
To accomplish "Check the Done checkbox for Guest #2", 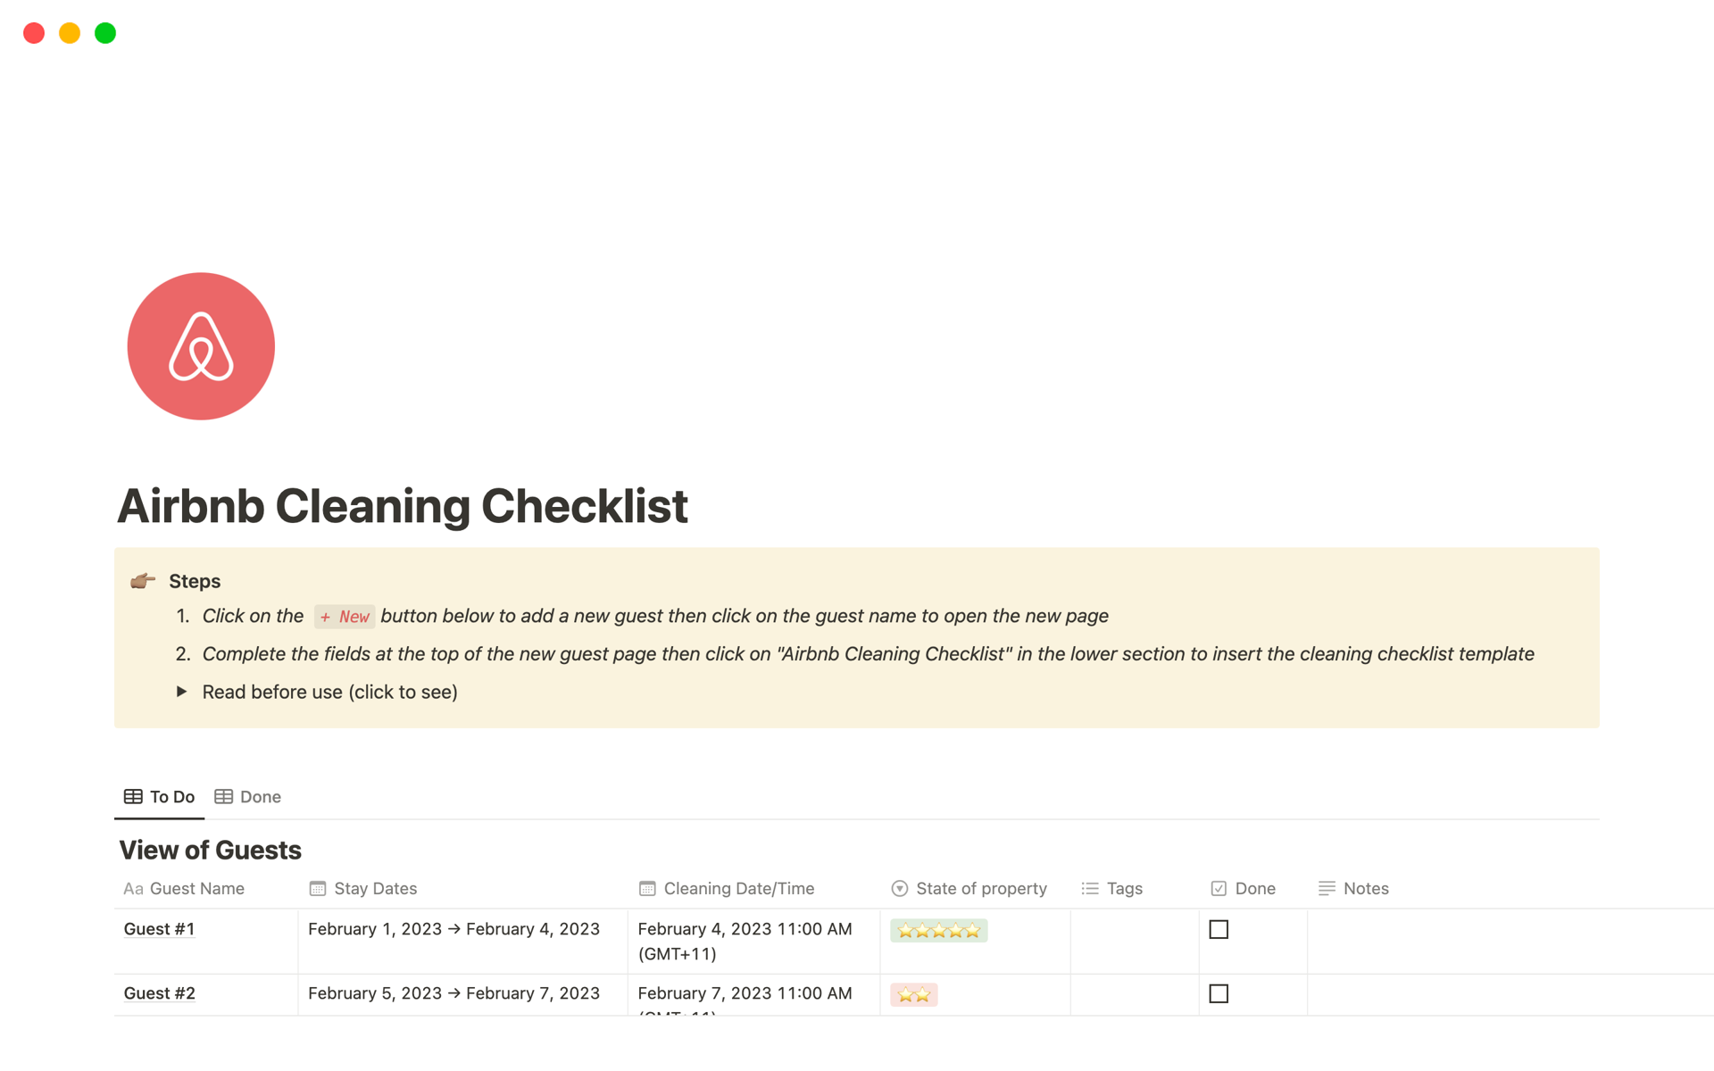I will coord(1219,993).
